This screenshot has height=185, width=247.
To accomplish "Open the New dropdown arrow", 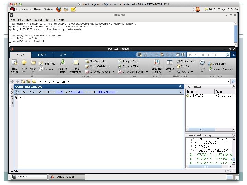I will [24, 72].
